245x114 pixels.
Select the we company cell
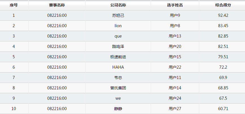tap(118, 98)
